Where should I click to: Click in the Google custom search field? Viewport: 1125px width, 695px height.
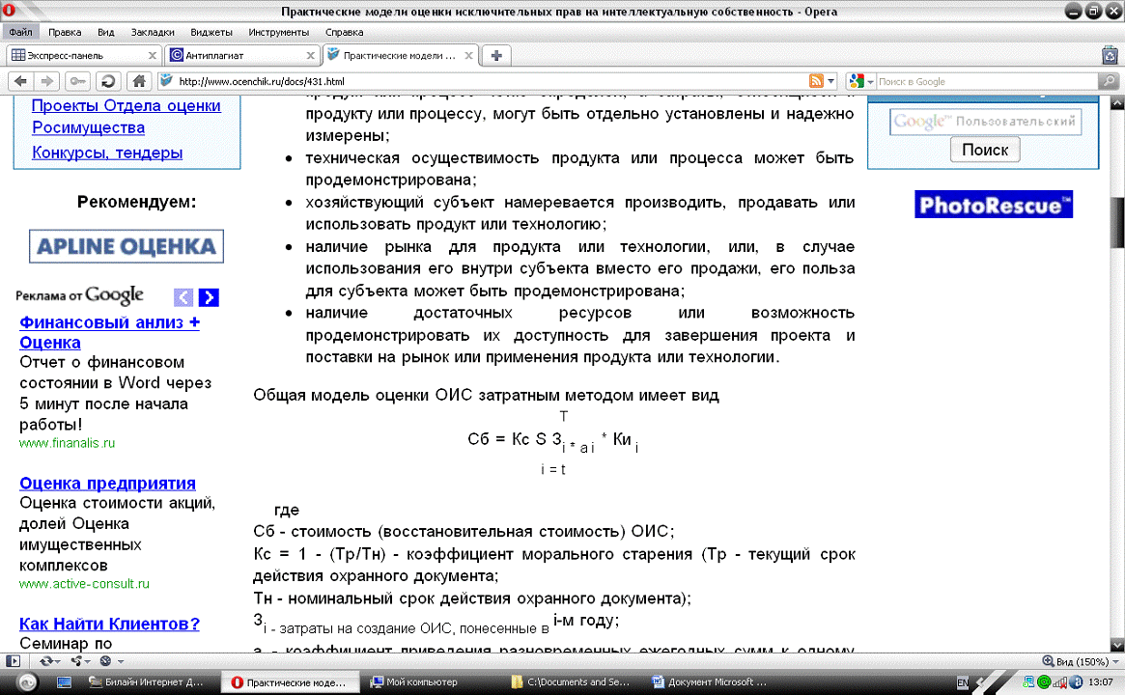coord(985,122)
